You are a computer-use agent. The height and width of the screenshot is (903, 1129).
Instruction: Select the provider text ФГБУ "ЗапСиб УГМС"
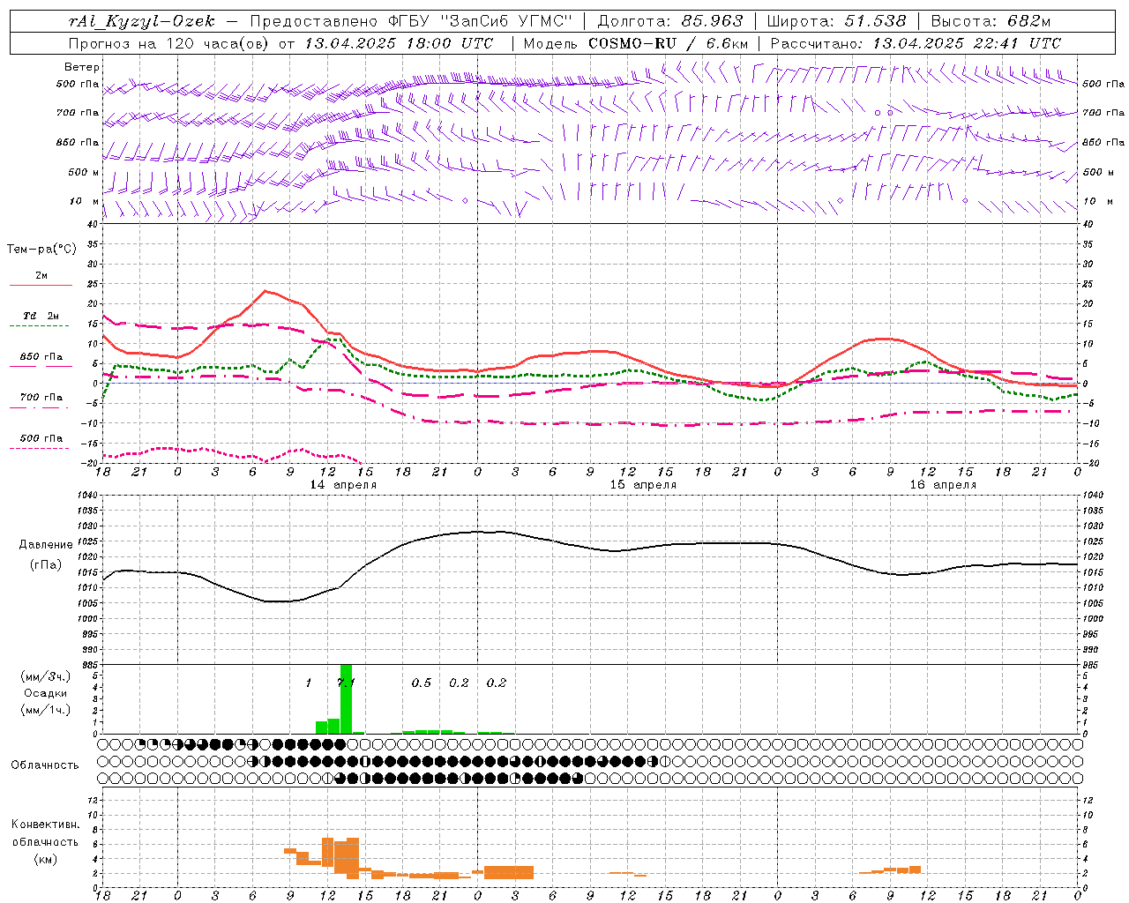pyautogui.click(x=482, y=21)
